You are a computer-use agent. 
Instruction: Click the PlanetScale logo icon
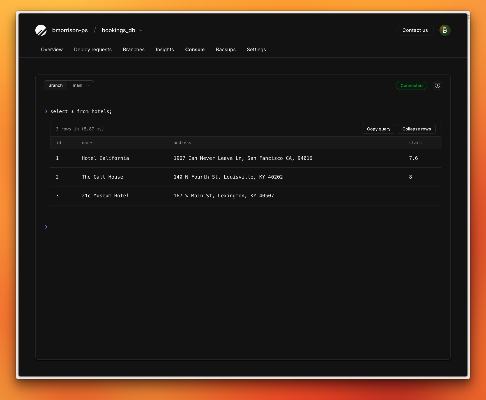click(x=41, y=30)
